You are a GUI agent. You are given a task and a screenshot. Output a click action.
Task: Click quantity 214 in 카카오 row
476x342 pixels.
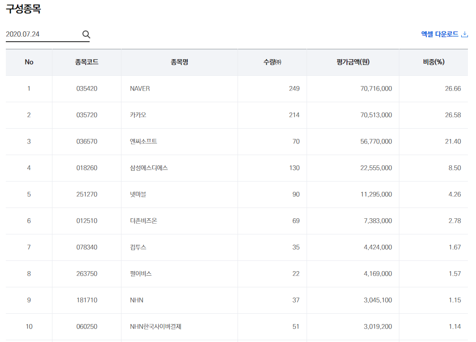click(294, 115)
